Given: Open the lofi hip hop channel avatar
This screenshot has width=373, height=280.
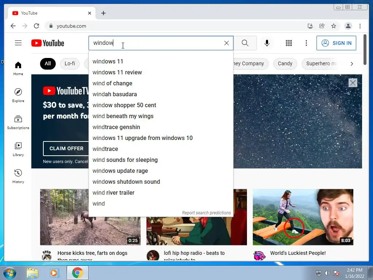Looking at the screenshot, I should coord(153,256).
